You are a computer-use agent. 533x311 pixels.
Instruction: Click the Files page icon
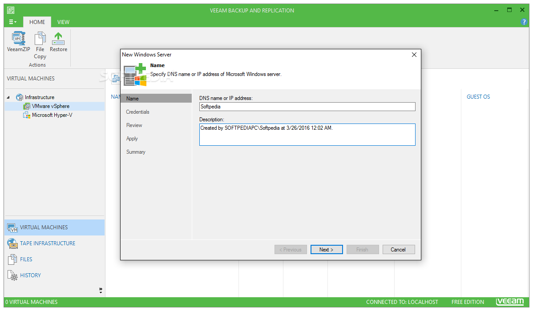(x=12, y=259)
